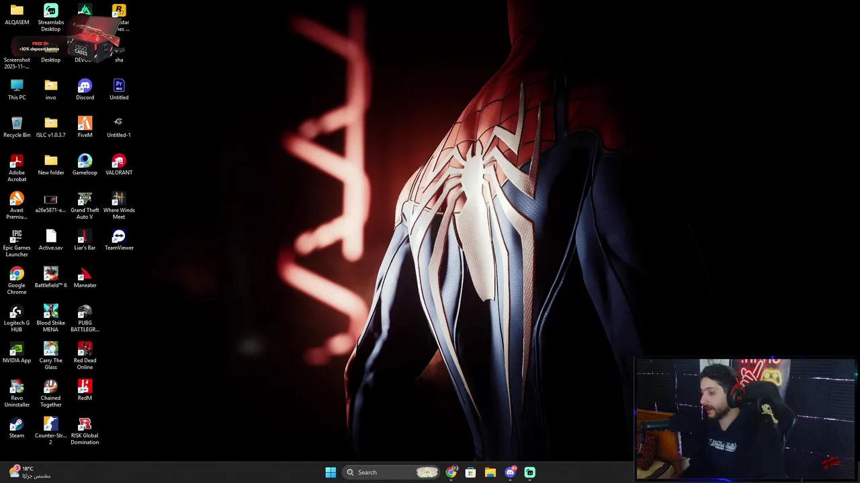Image resolution: width=860 pixels, height=483 pixels.
Task: Open the Logitech G HUB shortcut
Action: pos(17,318)
